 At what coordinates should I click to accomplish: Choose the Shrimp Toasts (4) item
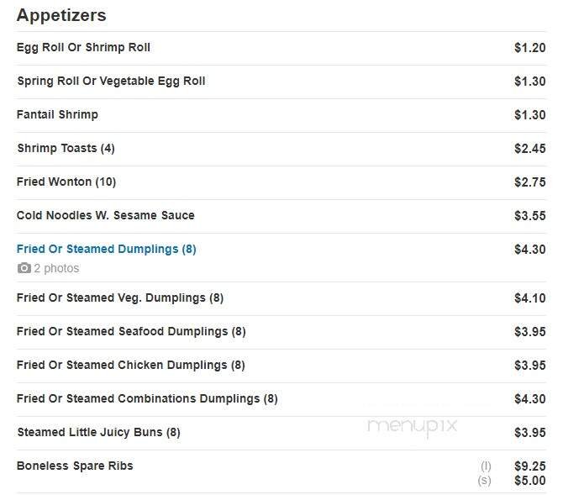66,148
